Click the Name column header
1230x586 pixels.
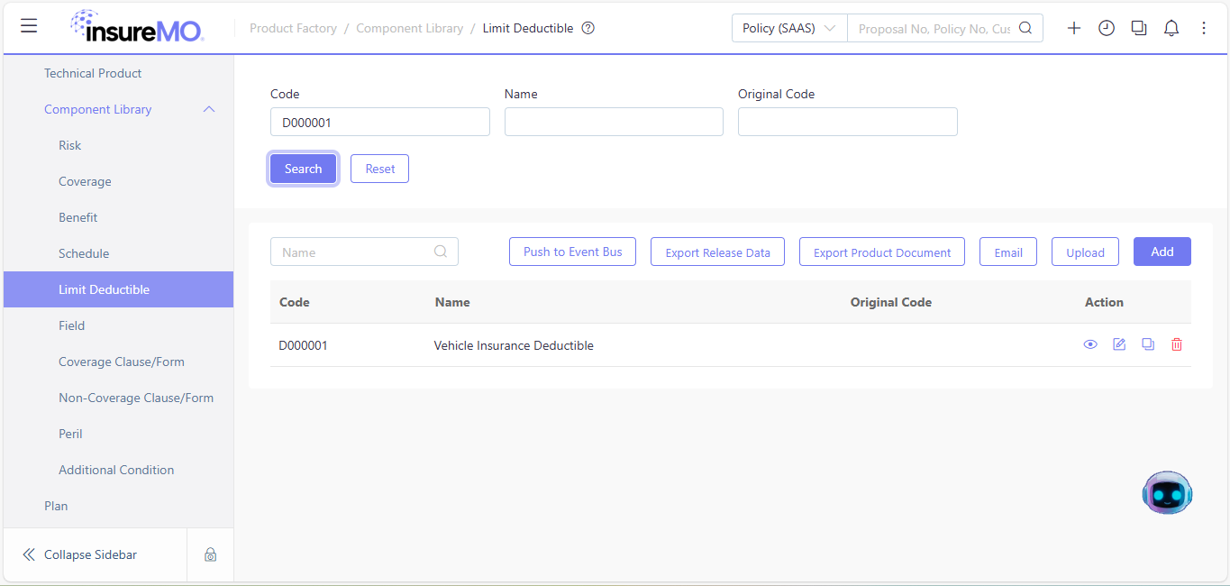coord(452,302)
